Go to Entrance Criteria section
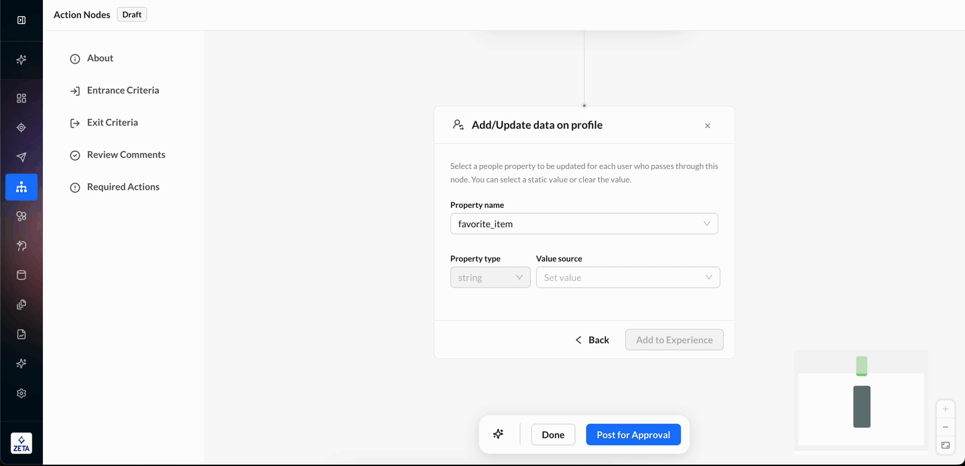Image resolution: width=965 pixels, height=466 pixels. pos(123,91)
